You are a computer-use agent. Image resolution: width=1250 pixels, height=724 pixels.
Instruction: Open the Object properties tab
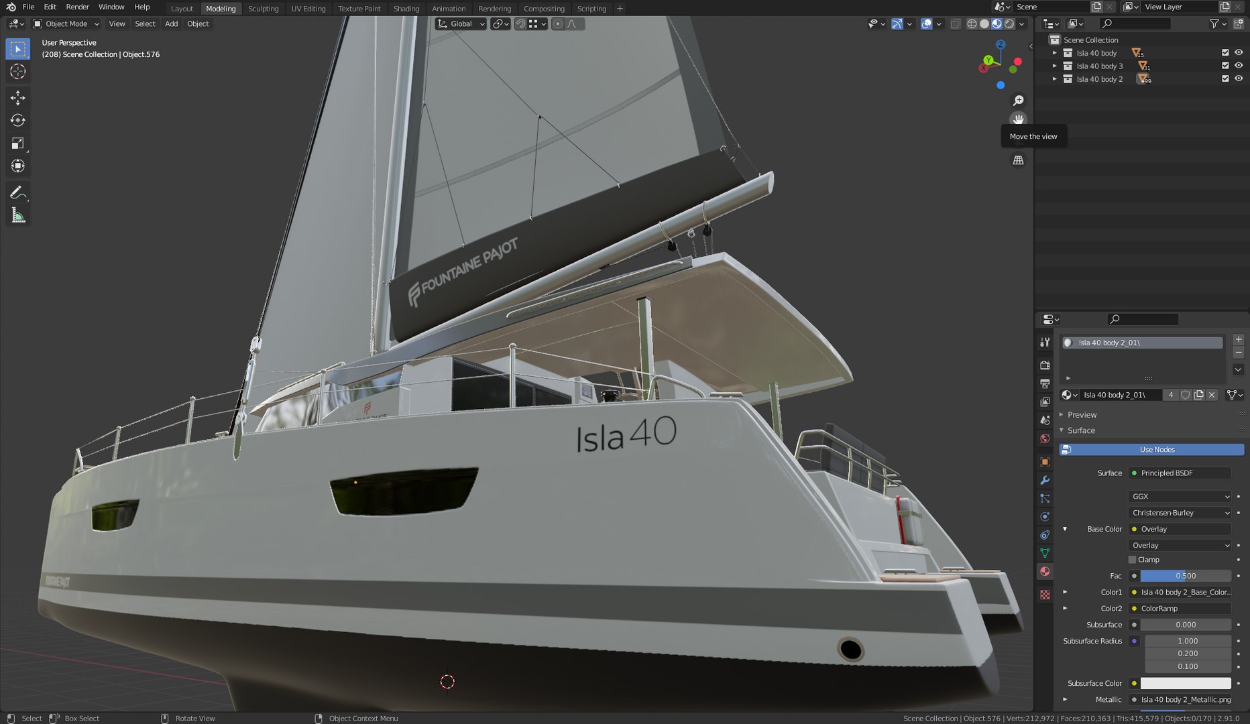point(1045,462)
